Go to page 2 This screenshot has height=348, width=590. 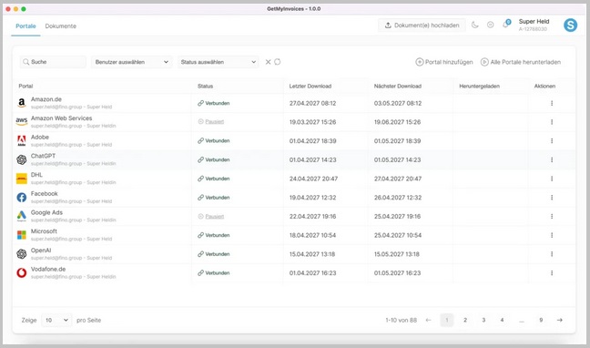pos(465,320)
